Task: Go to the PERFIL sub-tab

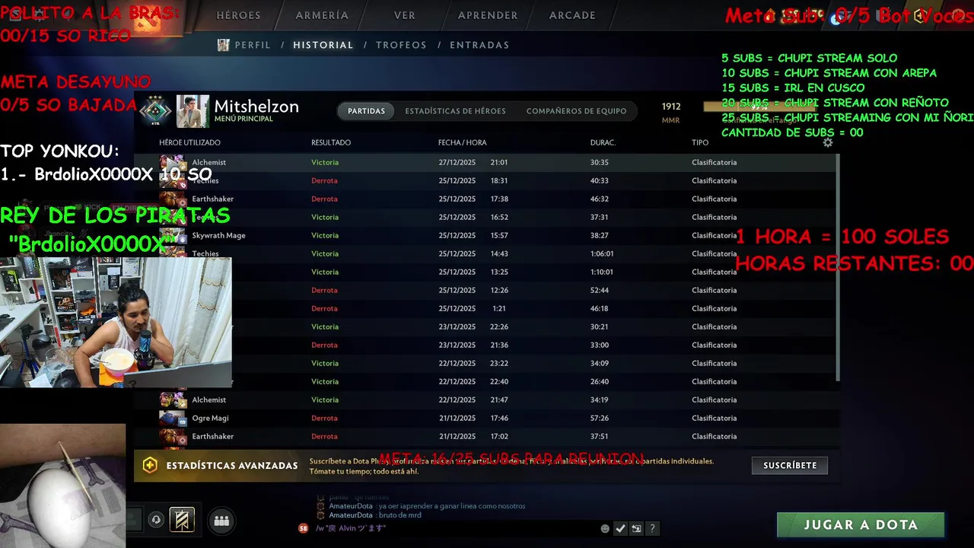Action: (x=253, y=45)
